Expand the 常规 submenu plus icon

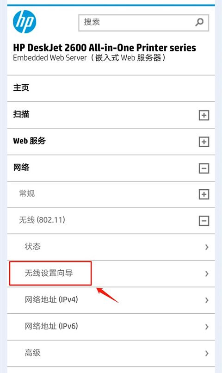coord(204,194)
